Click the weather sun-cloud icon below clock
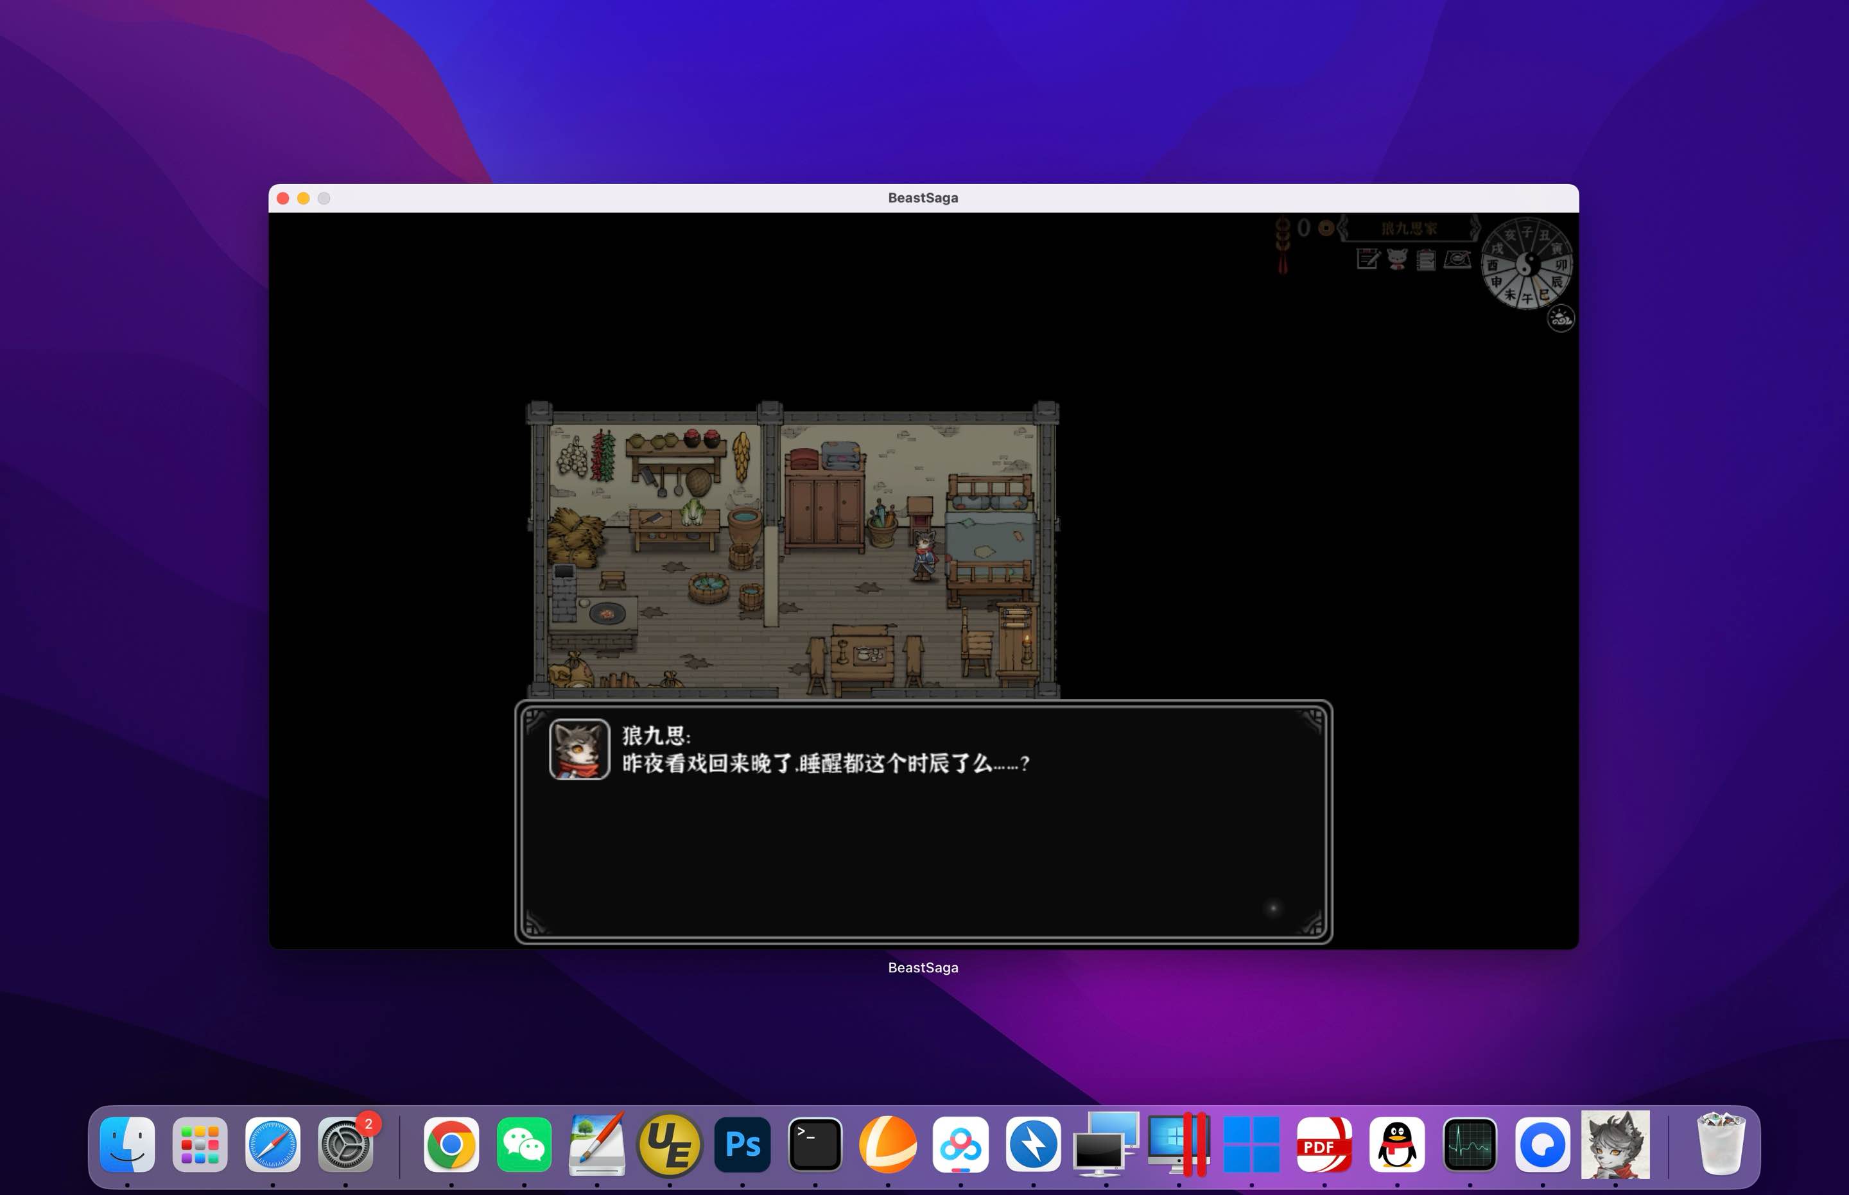1849x1195 pixels. point(1560,318)
